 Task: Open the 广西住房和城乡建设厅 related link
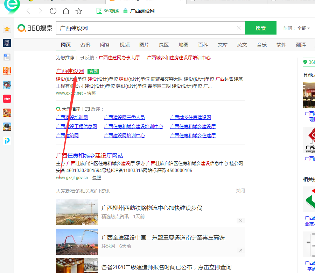[x=193, y=126]
